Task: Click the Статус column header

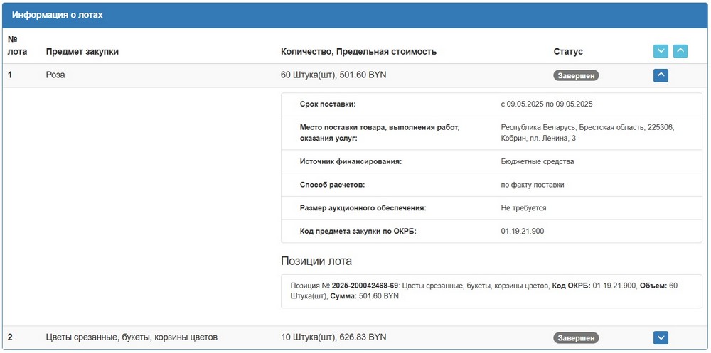Action: pos(568,52)
